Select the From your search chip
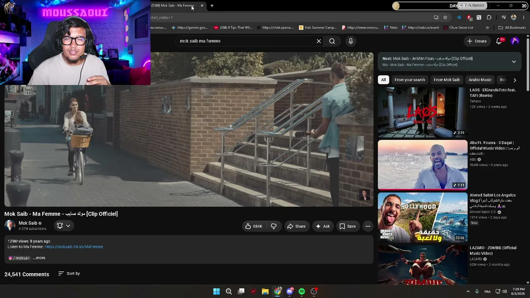Viewport: 530px width, 298px height. (x=410, y=80)
